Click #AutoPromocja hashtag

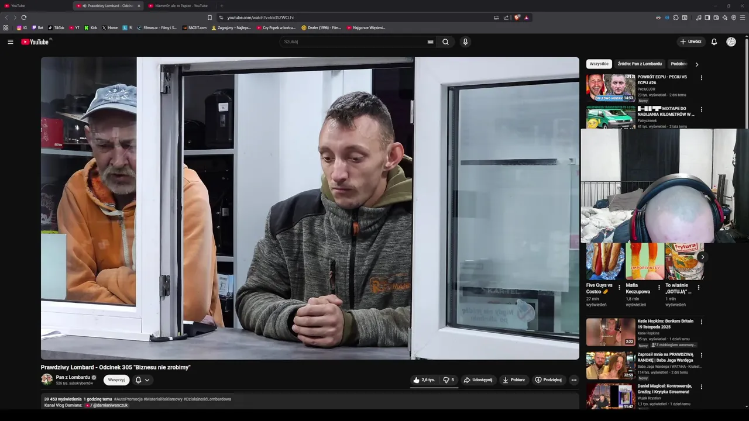tap(128, 399)
